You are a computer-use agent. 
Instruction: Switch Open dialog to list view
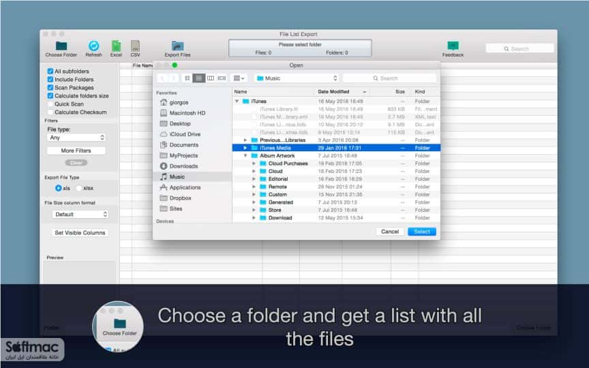198,78
